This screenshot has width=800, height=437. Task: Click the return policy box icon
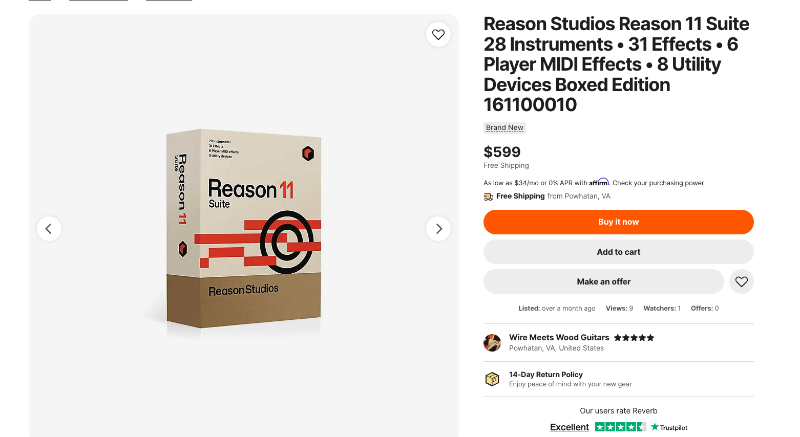point(492,379)
